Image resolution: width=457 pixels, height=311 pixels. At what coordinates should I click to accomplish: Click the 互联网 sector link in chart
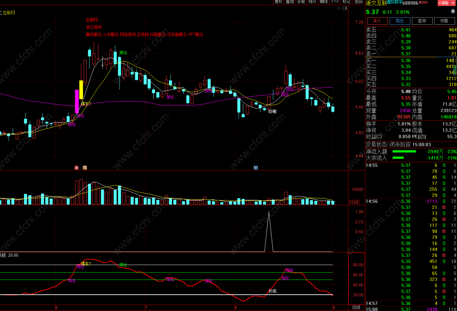[x=92, y=20]
